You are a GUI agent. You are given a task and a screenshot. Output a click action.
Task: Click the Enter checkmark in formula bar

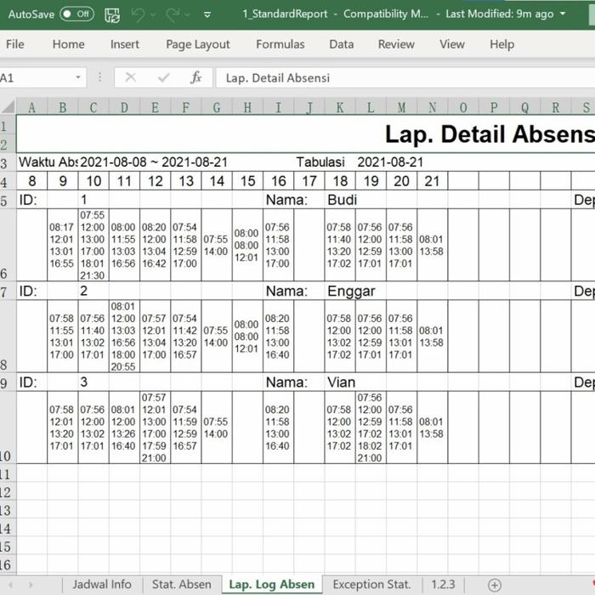click(x=163, y=77)
